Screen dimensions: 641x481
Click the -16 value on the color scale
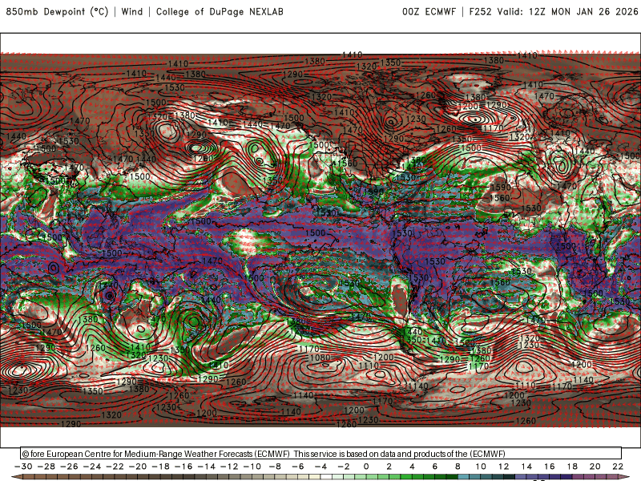click(183, 467)
